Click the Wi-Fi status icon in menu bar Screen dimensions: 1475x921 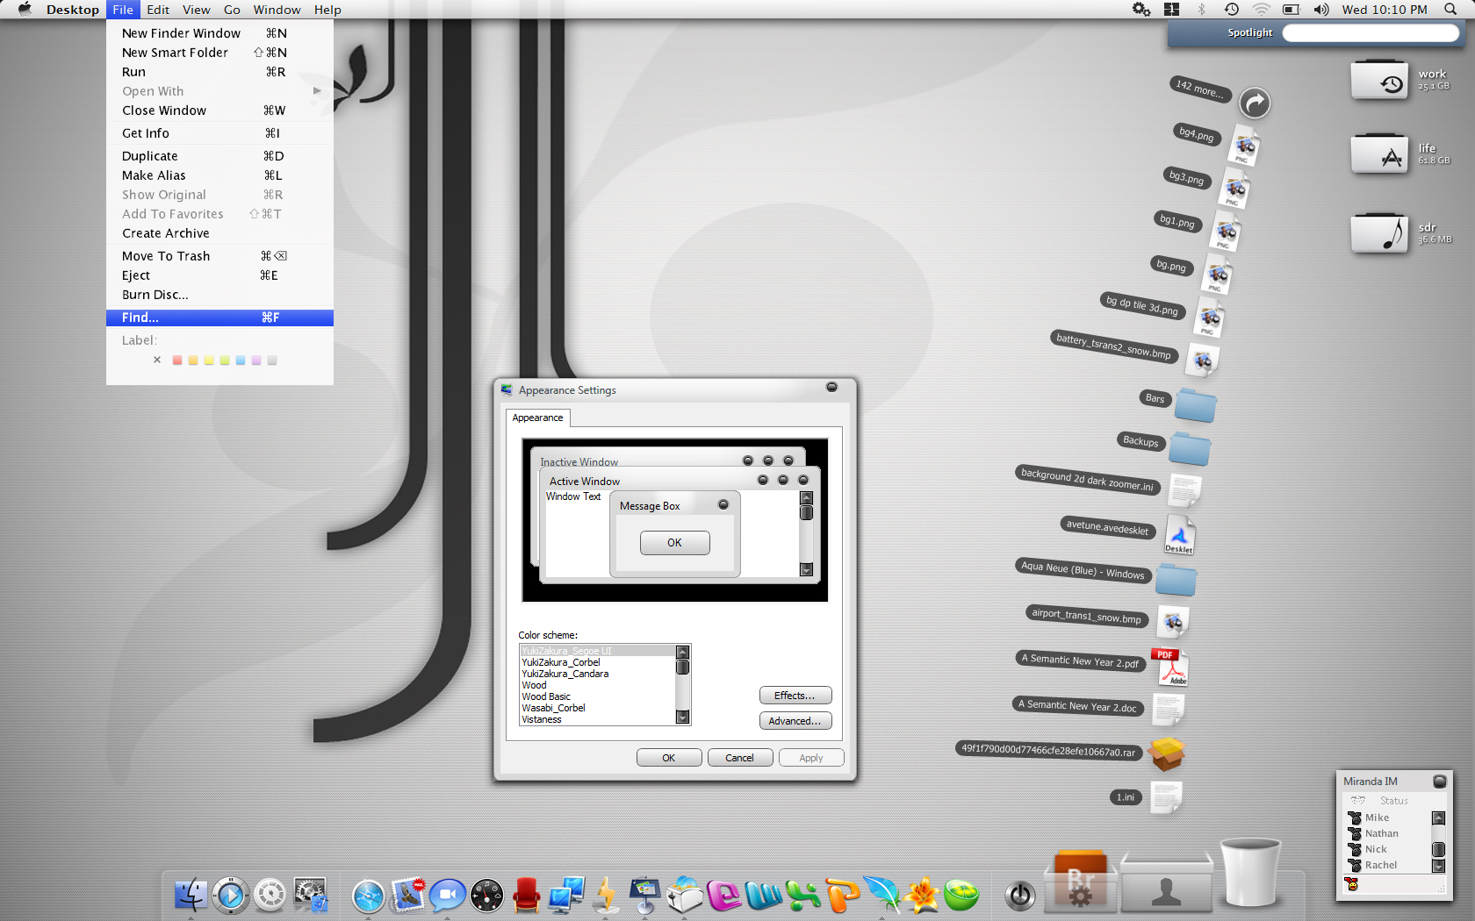1261,10
